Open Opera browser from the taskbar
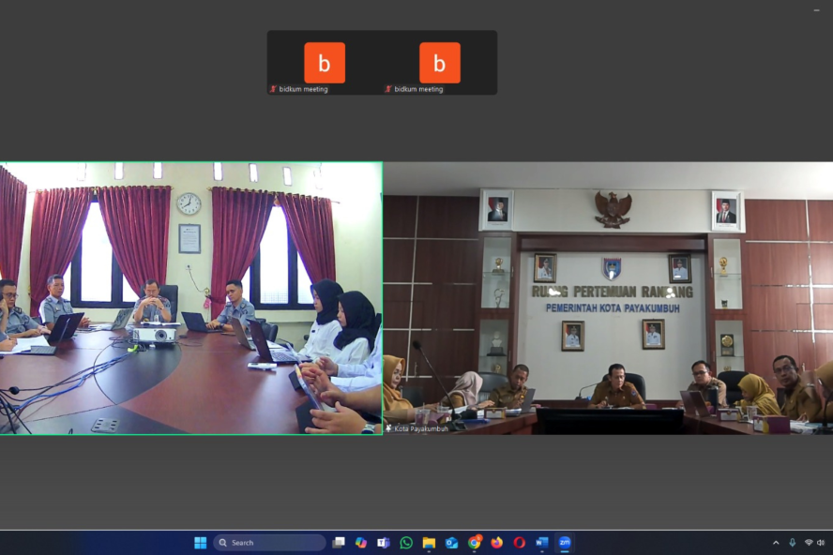The height and width of the screenshot is (555, 833). click(520, 543)
